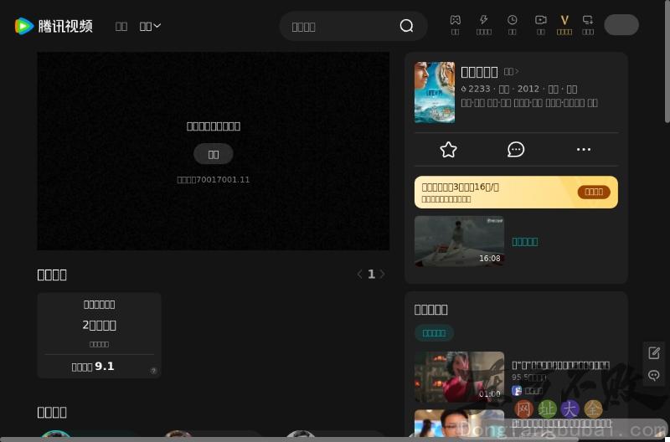Go to next page in the pager
Screen dimensions: 670x442
(x=383, y=274)
